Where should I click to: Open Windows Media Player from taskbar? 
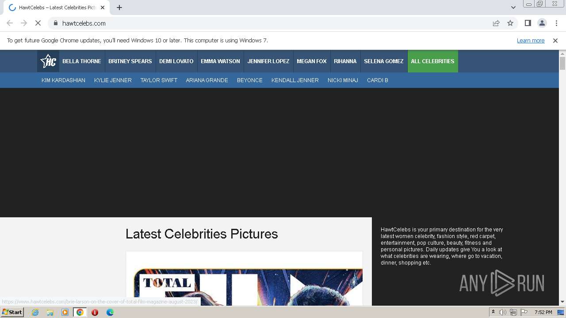click(65, 312)
